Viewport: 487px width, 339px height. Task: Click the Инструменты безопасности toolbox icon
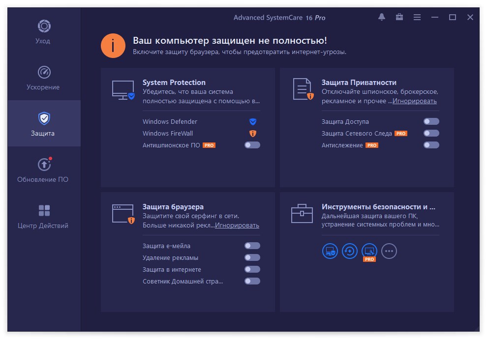(x=302, y=213)
